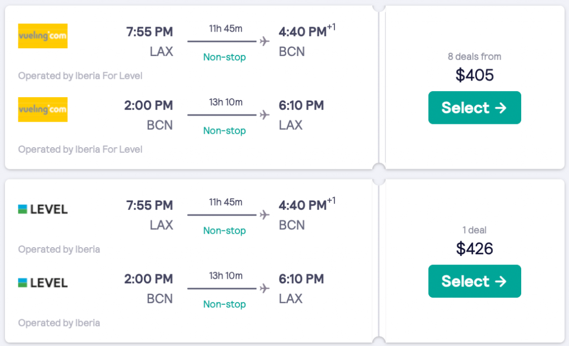Screen dimensions: 569x346
Task: Click the plane icon on Vueling's 11h 45m flight
Action: tap(264, 42)
